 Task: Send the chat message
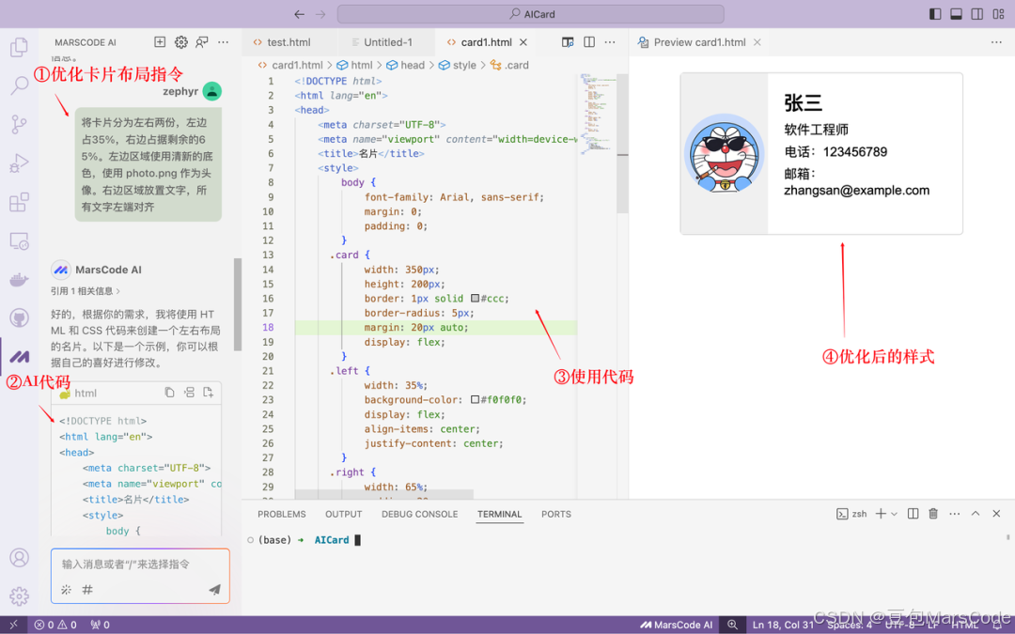pos(214,589)
